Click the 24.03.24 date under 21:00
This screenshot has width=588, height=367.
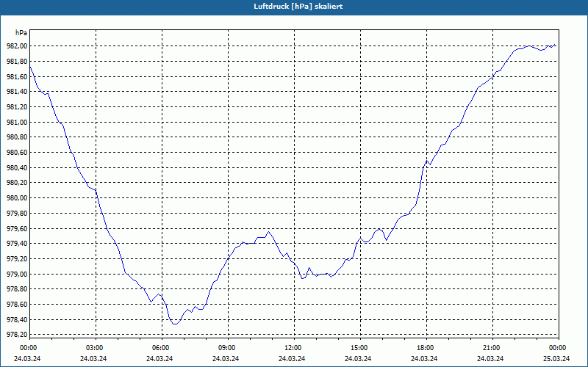click(490, 359)
